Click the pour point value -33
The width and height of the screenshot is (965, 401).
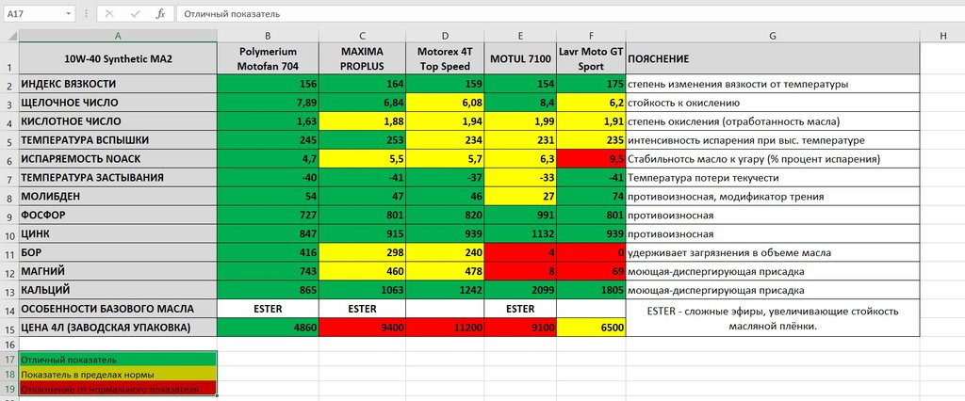tap(520, 178)
